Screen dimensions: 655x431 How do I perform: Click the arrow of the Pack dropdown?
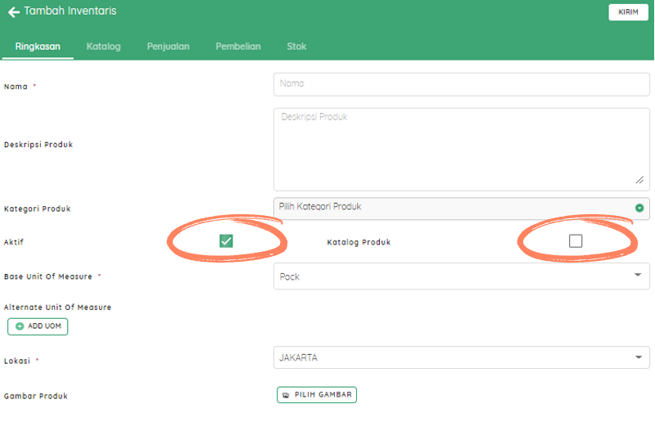638,275
